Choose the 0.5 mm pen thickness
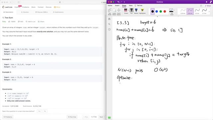 tap(197, 11)
